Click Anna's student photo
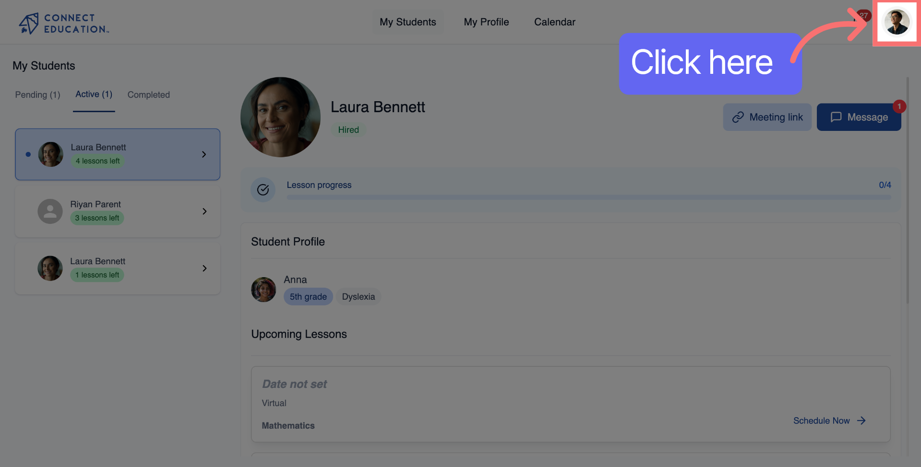This screenshot has height=467, width=921. click(x=263, y=290)
